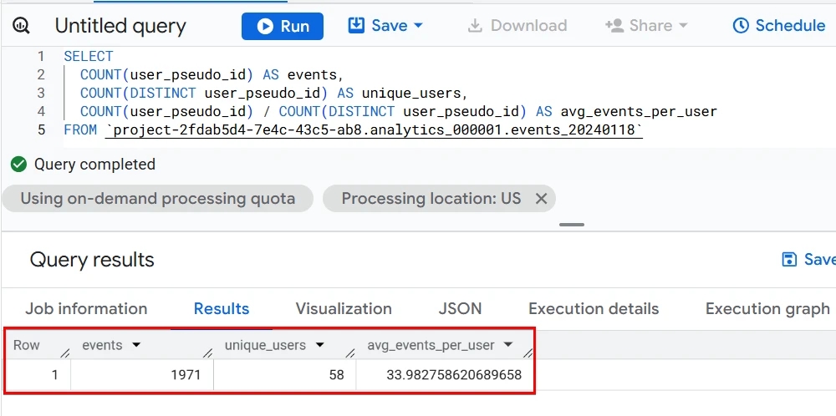The image size is (836, 416).
Task: Click the unique_users value 58
Action: (x=336, y=375)
